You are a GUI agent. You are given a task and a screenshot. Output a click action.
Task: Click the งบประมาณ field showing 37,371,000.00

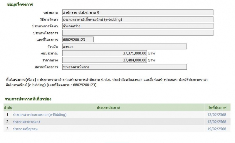click(104, 53)
